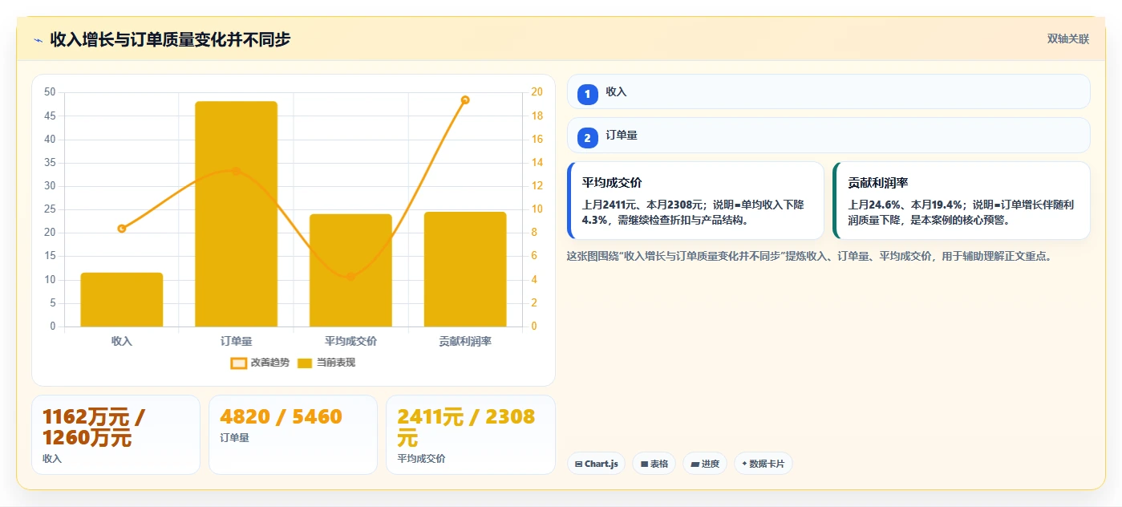Select the 进度 tag chip
This screenshot has height=507, width=1122.
[705, 464]
